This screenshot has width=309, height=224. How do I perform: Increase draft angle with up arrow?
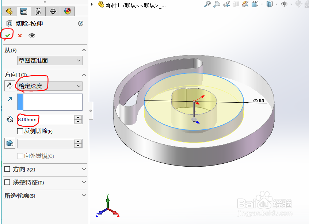point(78,142)
